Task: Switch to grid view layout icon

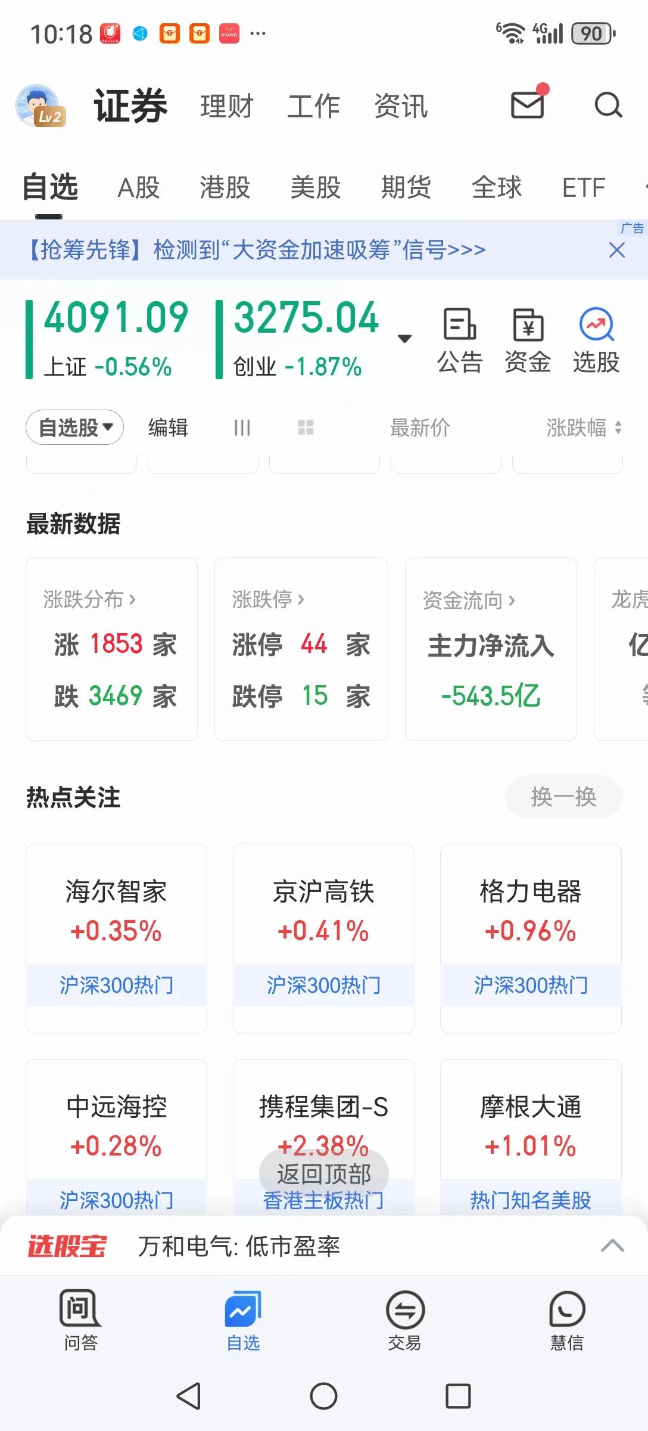Action: point(306,428)
